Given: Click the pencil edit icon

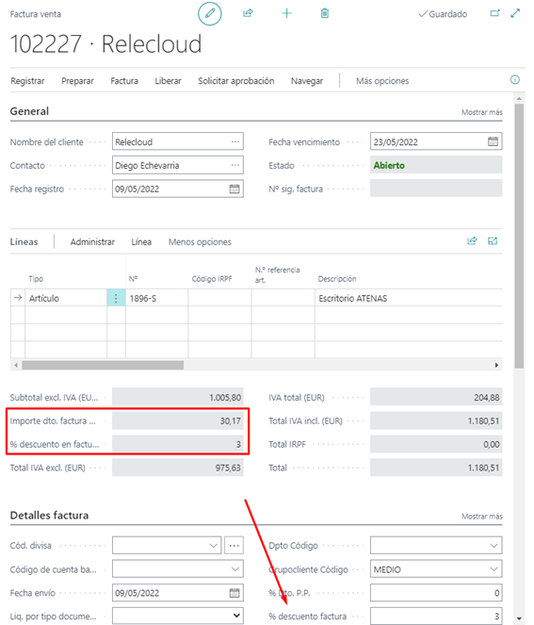Looking at the screenshot, I should click(x=210, y=13).
